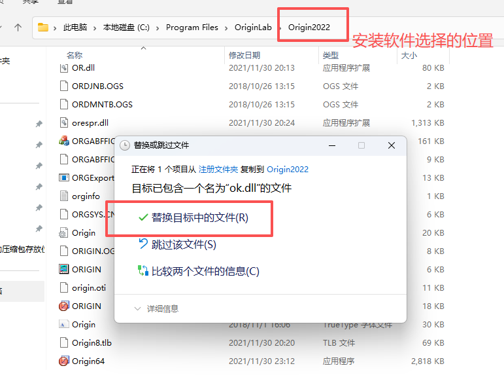Click the ORDMNTB.OGS file icon
504x385 pixels.
click(x=64, y=104)
